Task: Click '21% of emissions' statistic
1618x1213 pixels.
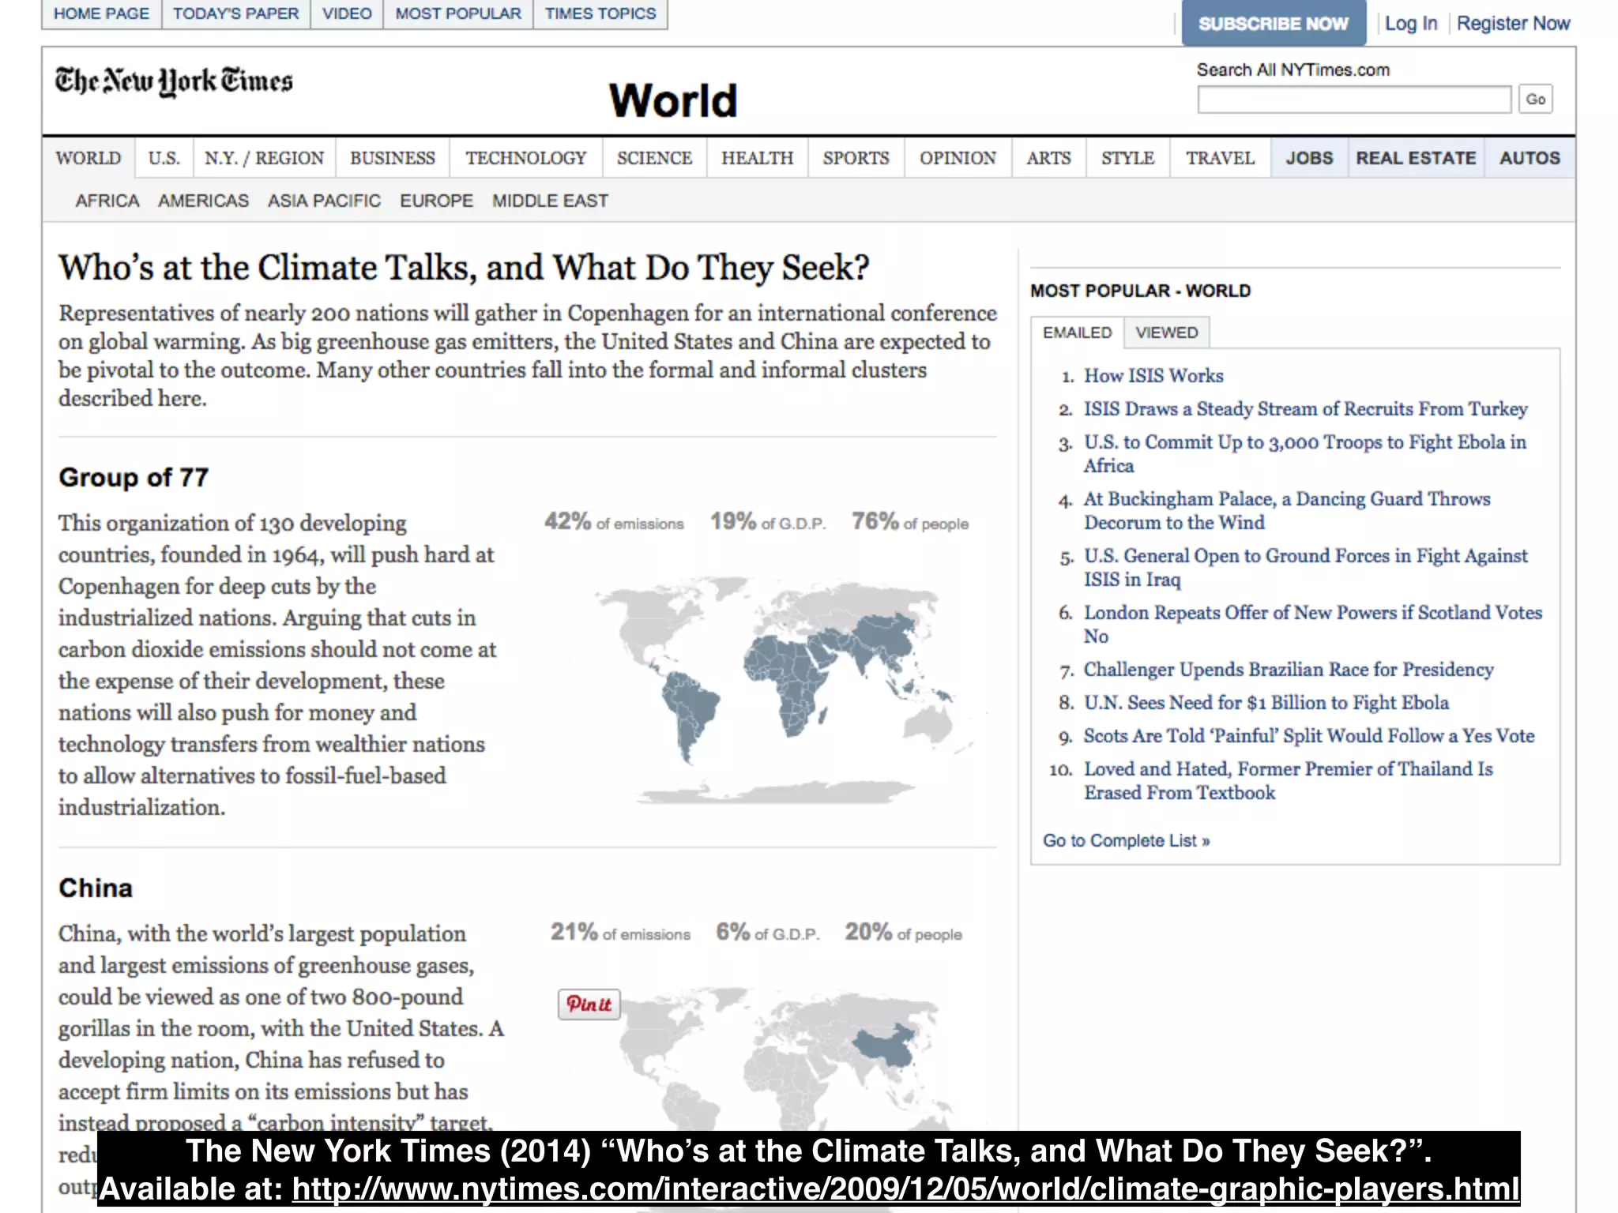Action: (x=620, y=932)
